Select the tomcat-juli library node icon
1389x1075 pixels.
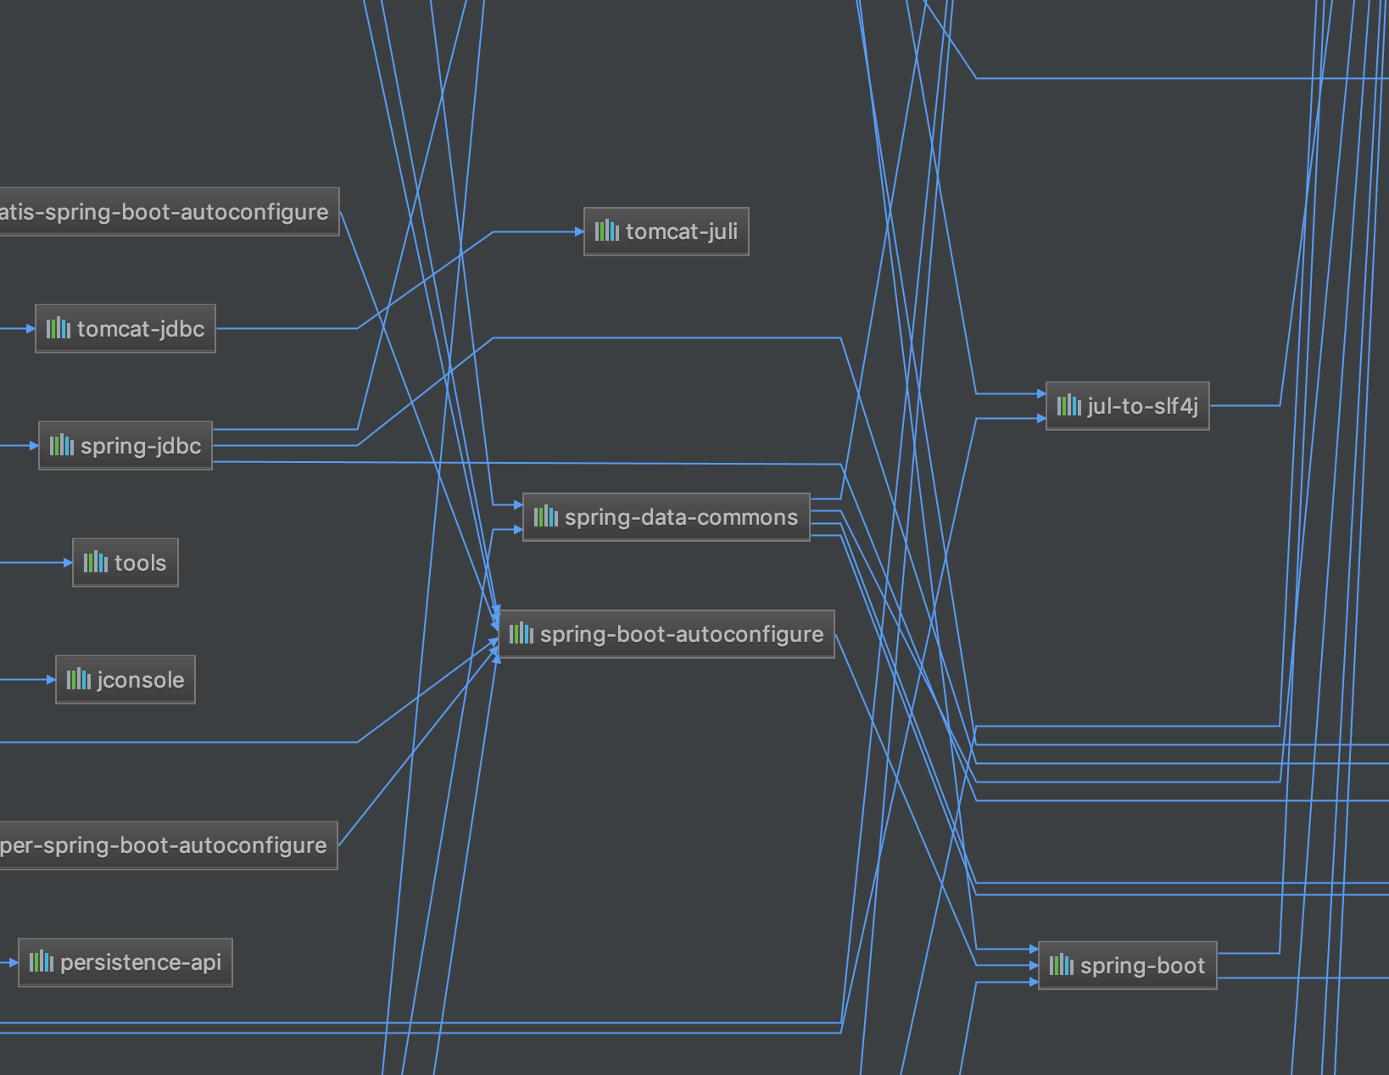pos(606,231)
